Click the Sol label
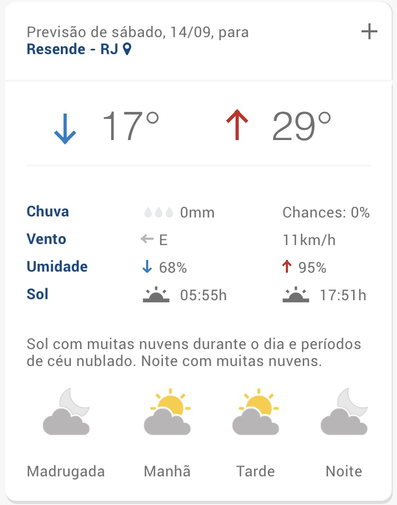 pyautogui.click(x=38, y=294)
